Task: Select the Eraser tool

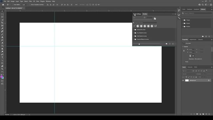Action: point(2,43)
